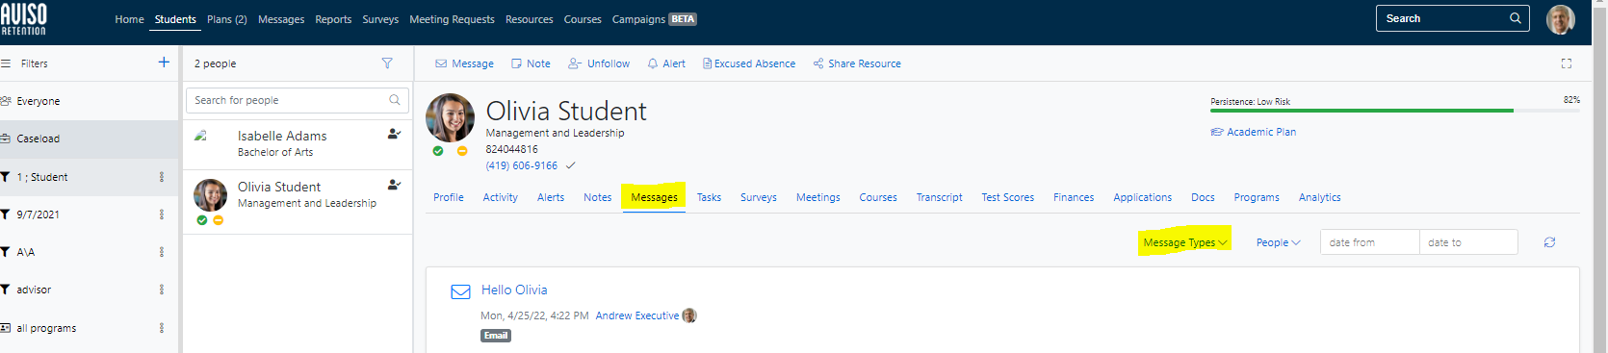Switch to the Transcript tab
Image resolution: width=1608 pixels, height=353 pixels.
pyautogui.click(x=940, y=197)
